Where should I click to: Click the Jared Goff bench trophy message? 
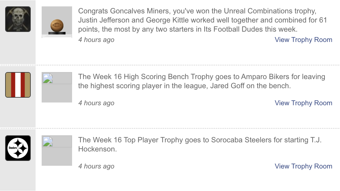[x=201, y=81]
